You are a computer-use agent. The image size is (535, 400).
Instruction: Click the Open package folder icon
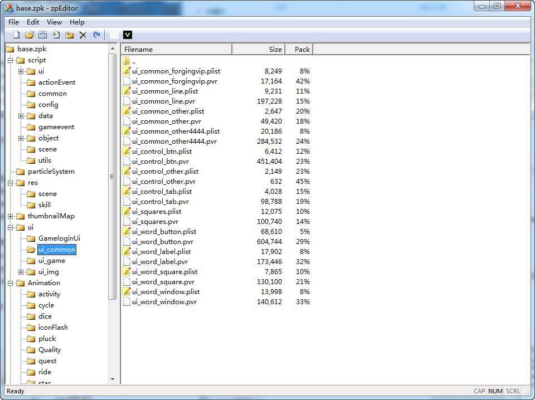point(30,35)
